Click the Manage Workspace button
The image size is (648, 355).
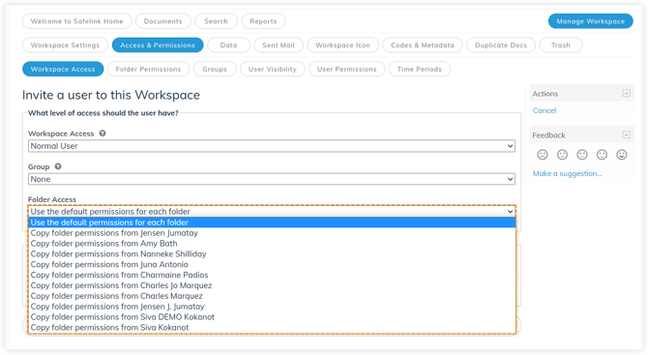pyautogui.click(x=591, y=21)
